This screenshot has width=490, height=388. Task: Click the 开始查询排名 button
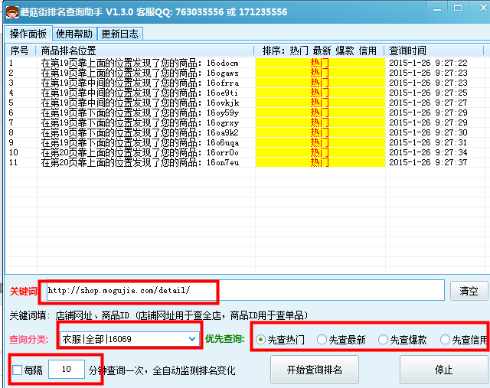tap(315, 370)
